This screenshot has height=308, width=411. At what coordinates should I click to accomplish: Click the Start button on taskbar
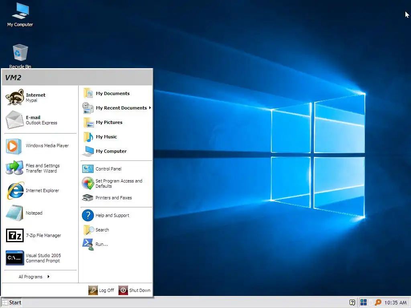coord(12,302)
